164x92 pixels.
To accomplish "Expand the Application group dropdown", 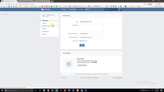I will pos(91,37).
